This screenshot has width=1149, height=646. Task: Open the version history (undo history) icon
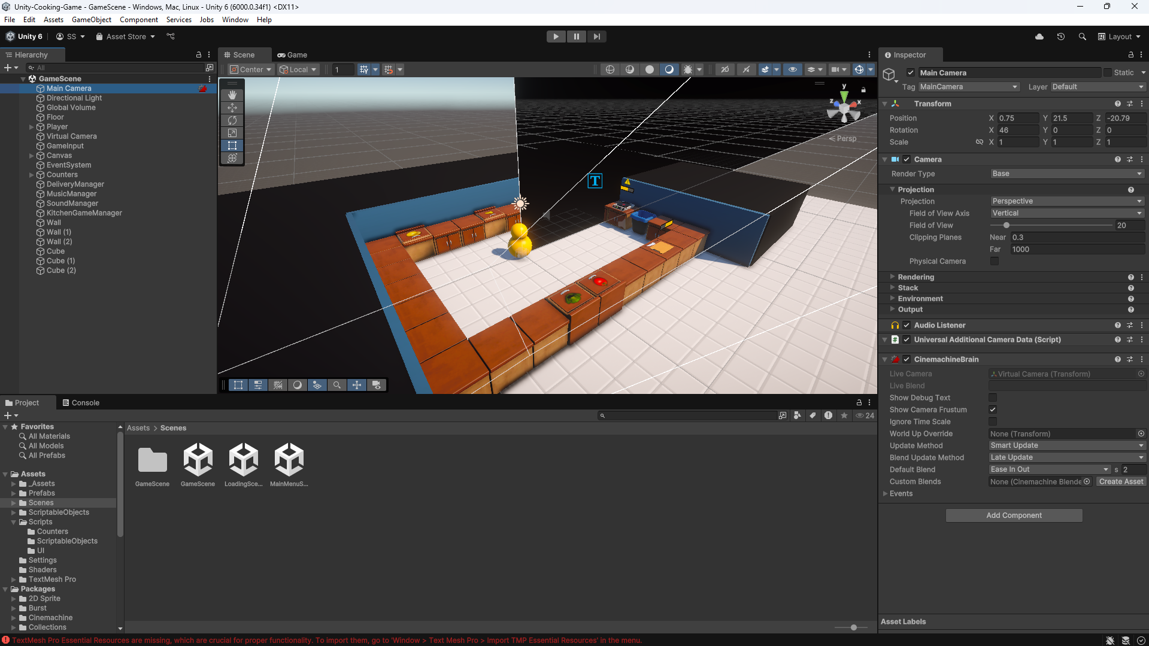pyautogui.click(x=1060, y=37)
